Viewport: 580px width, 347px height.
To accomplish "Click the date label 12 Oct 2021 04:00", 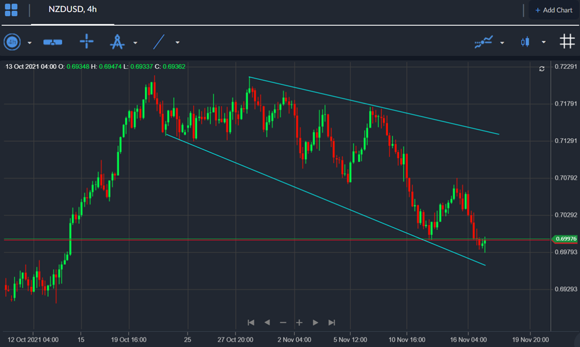I will pyautogui.click(x=33, y=340).
